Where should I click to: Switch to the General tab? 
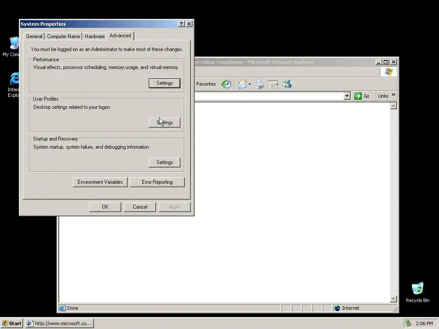(34, 36)
